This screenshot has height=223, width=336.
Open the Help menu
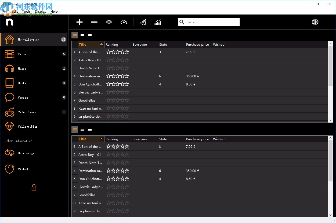(x=54, y=12)
